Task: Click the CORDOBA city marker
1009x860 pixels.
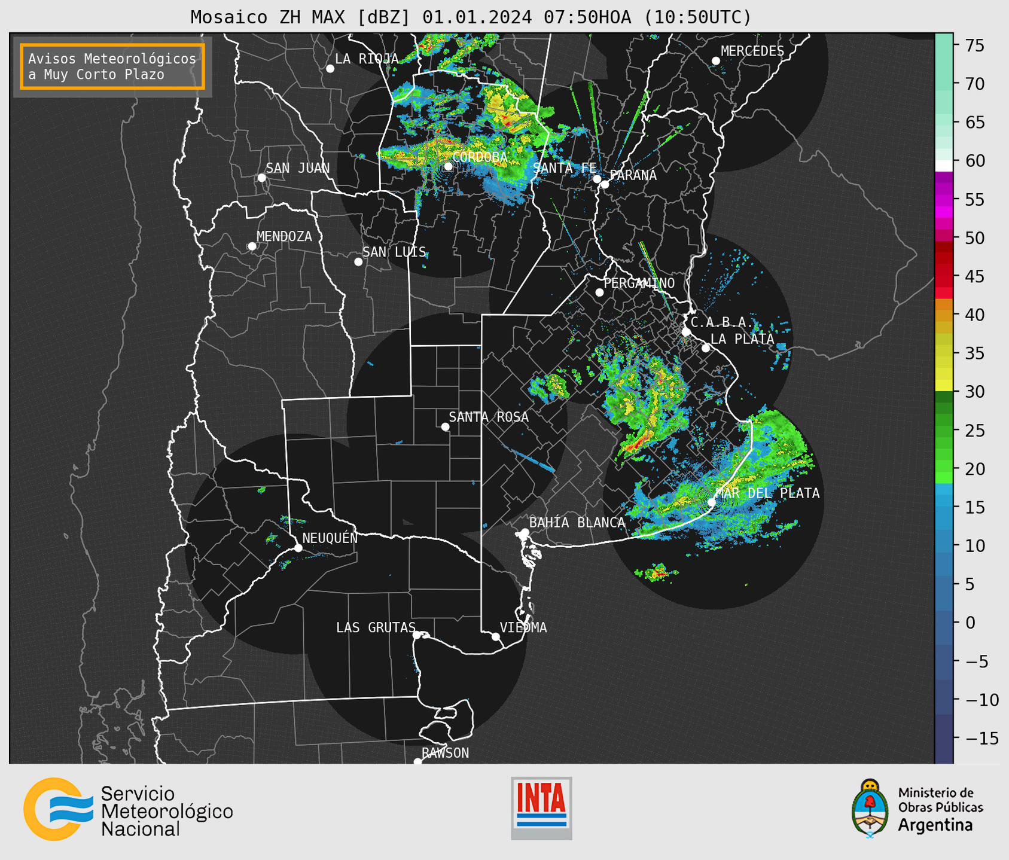Action: point(448,166)
